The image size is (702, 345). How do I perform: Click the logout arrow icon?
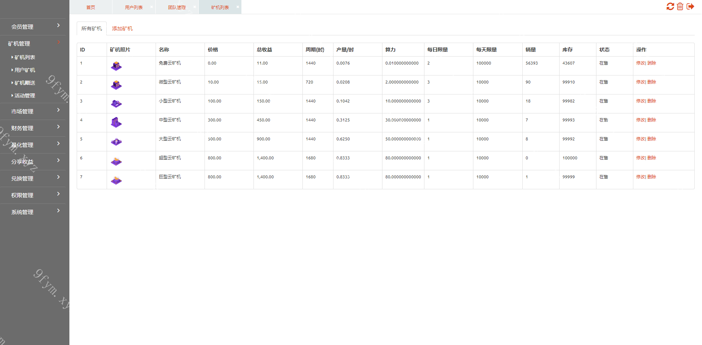tap(690, 7)
